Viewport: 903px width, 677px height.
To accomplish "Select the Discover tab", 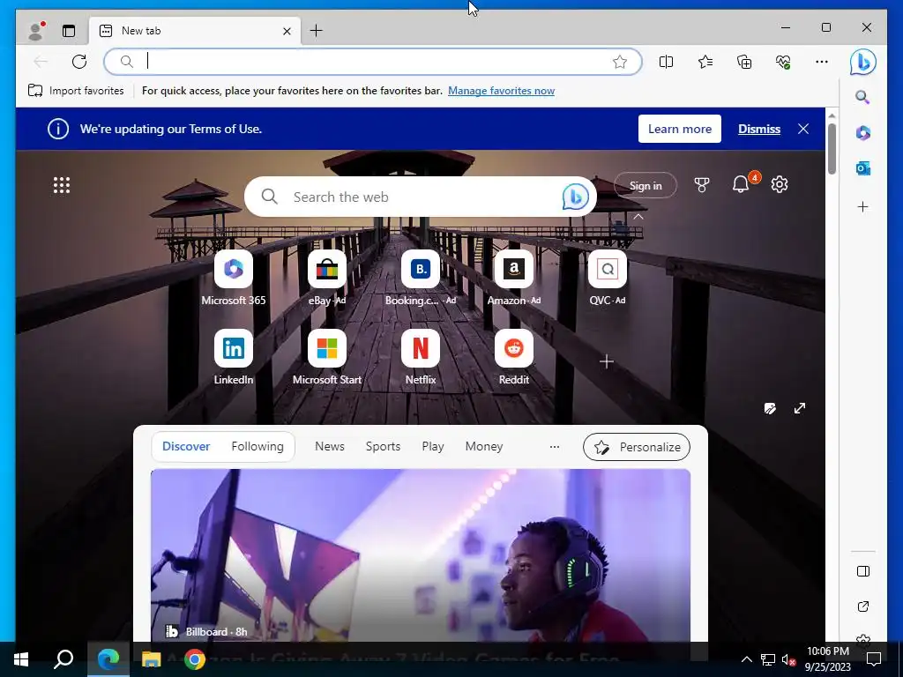I will [186, 446].
